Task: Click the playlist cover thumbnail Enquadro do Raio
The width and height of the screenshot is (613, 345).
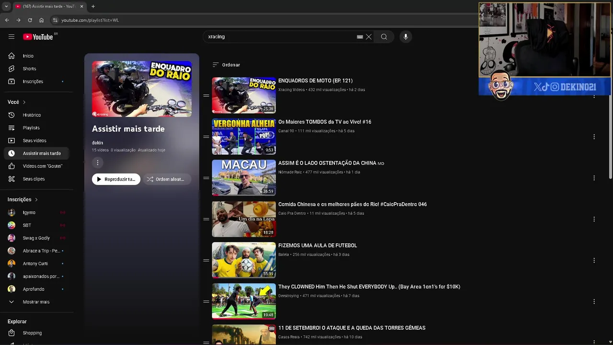Action: coord(142,89)
